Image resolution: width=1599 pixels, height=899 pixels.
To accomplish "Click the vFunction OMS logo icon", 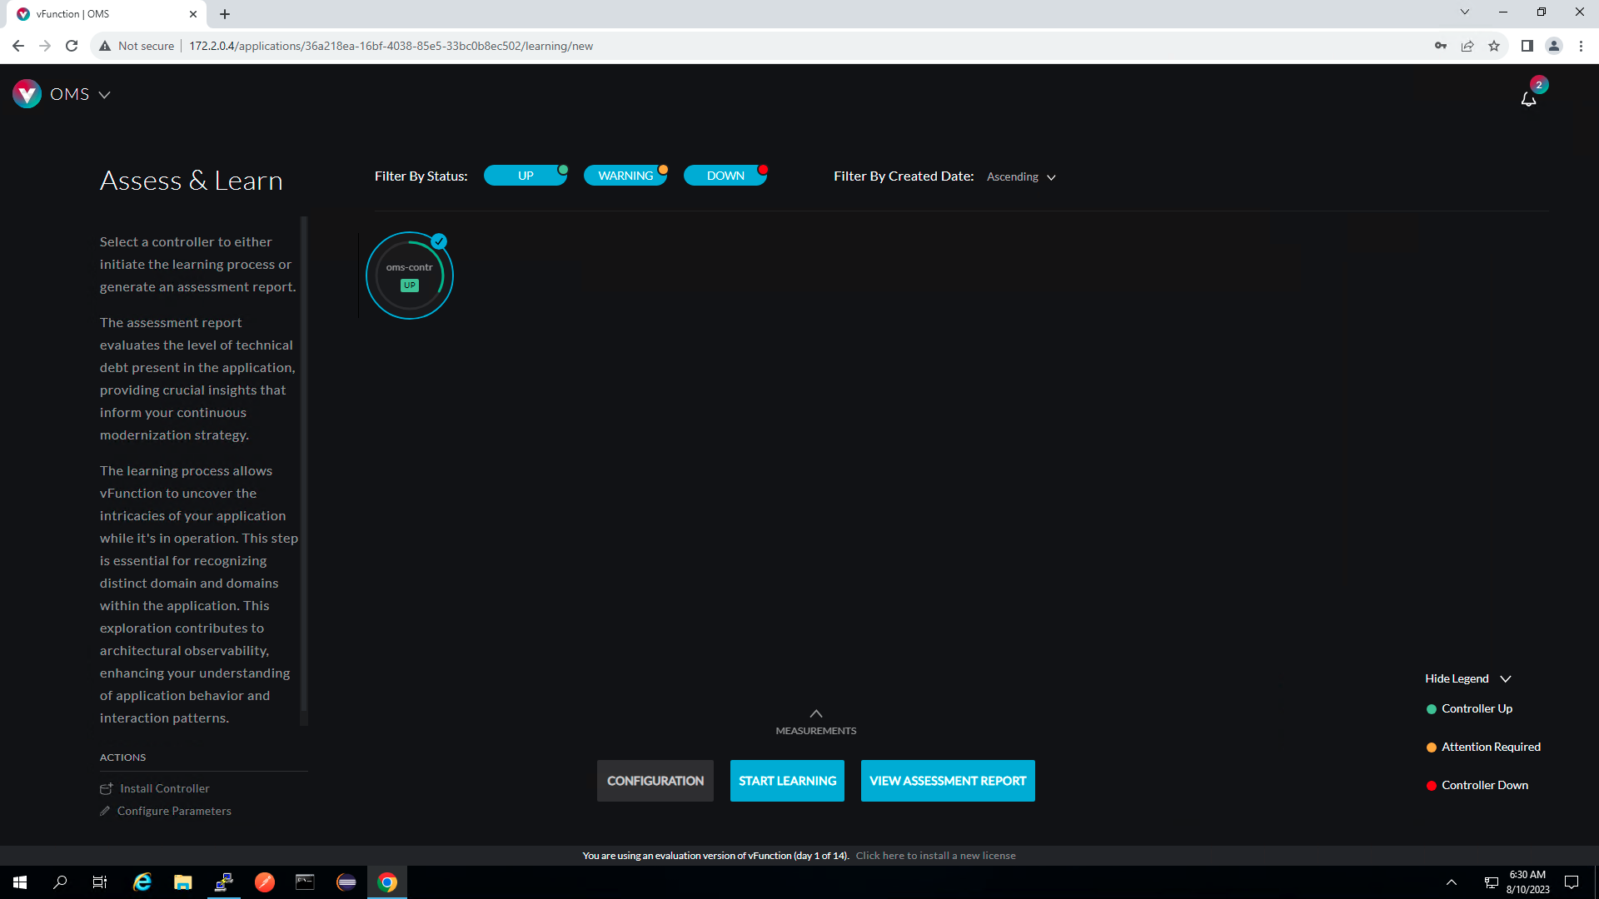I will (x=27, y=93).
